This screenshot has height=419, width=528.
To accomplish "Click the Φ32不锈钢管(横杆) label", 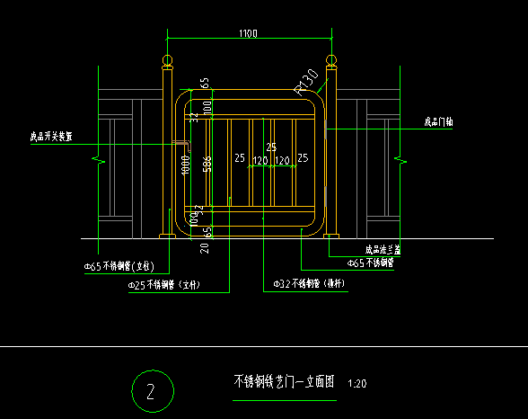I will (x=309, y=284).
